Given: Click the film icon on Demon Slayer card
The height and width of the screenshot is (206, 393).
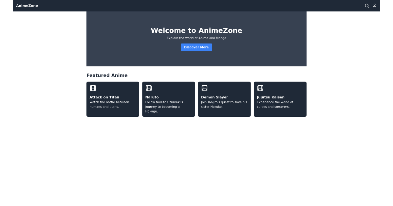Looking at the screenshot, I should click(204, 88).
